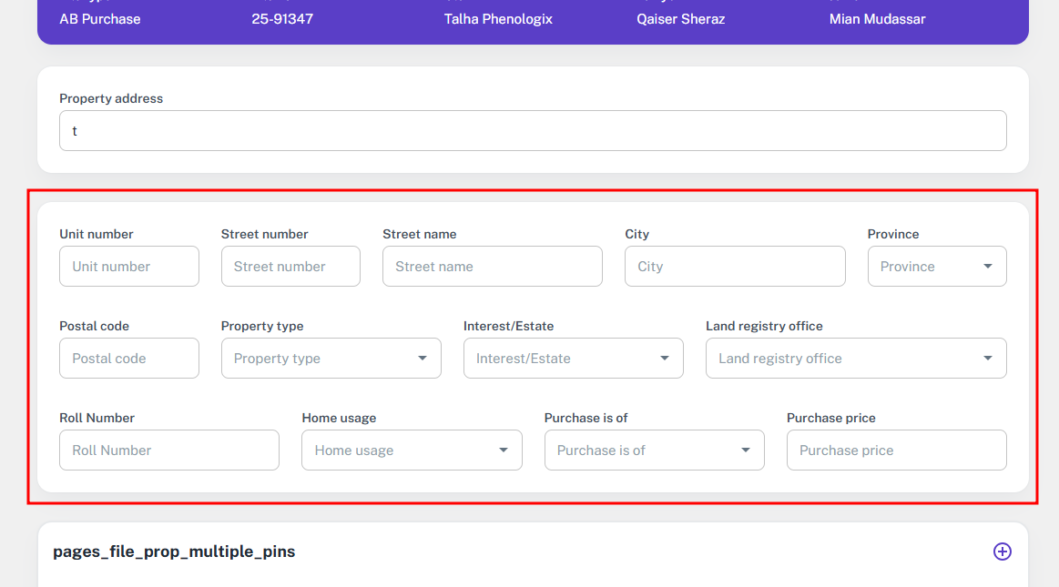Focus the Unit number field

pos(128,267)
